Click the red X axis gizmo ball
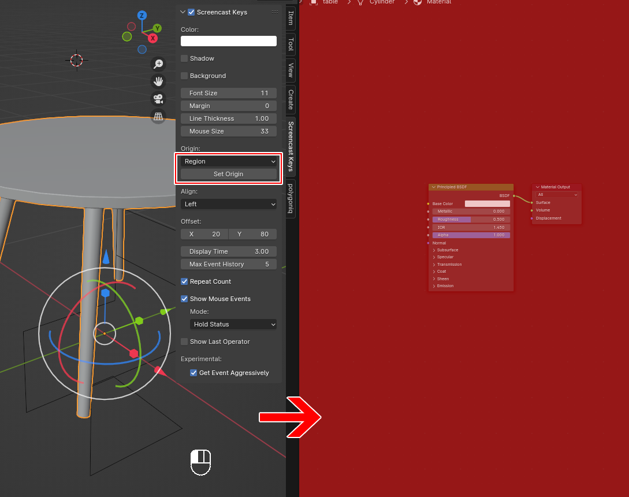This screenshot has width=629, height=497. (152, 38)
